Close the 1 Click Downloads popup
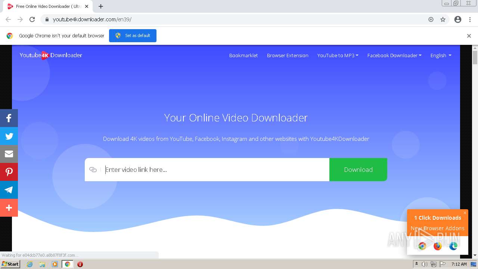The image size is (478, 269). coord(465,213)
